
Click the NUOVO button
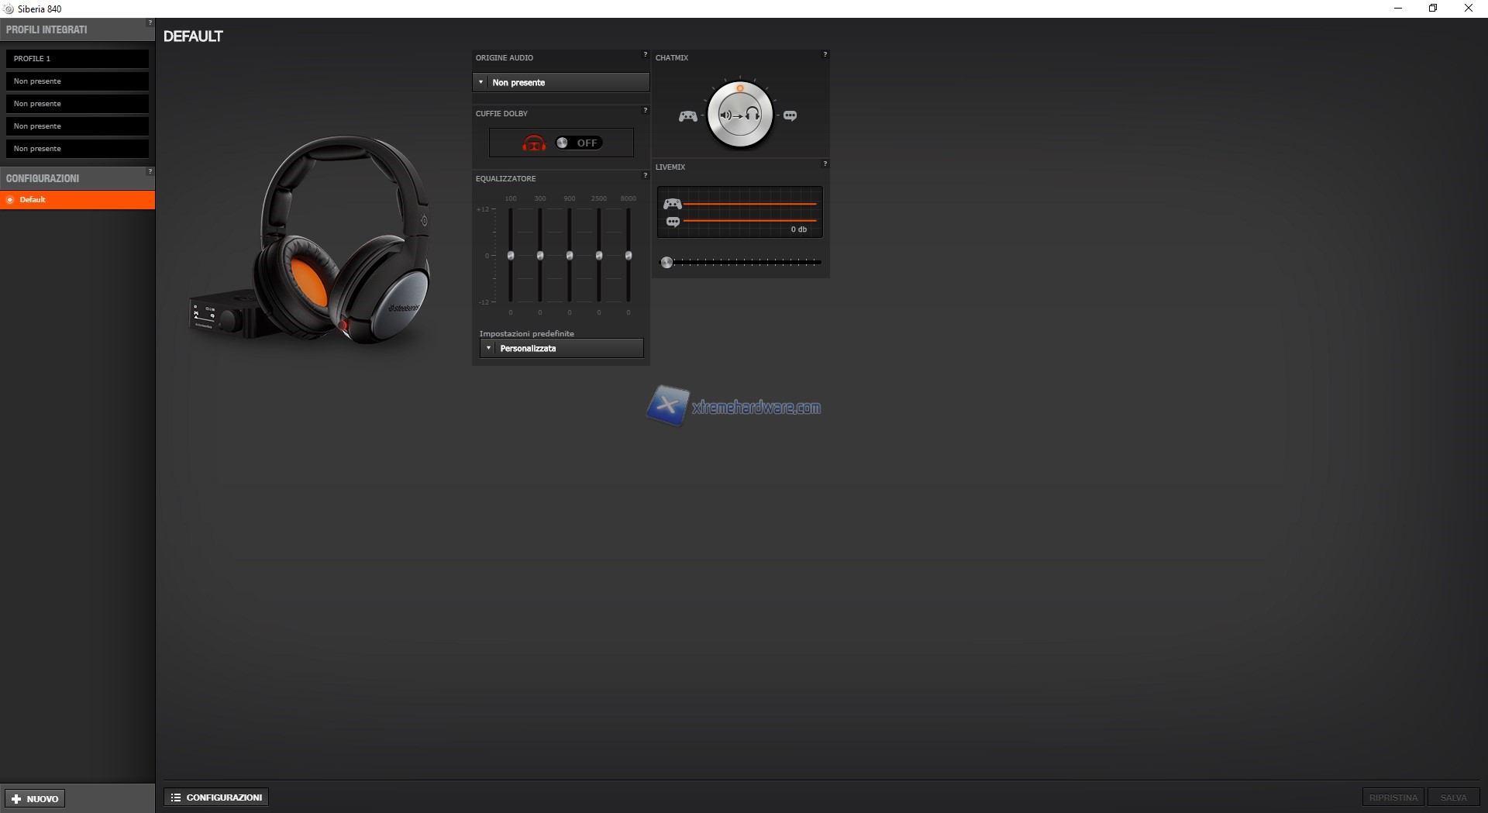click(x=35, y=798)
